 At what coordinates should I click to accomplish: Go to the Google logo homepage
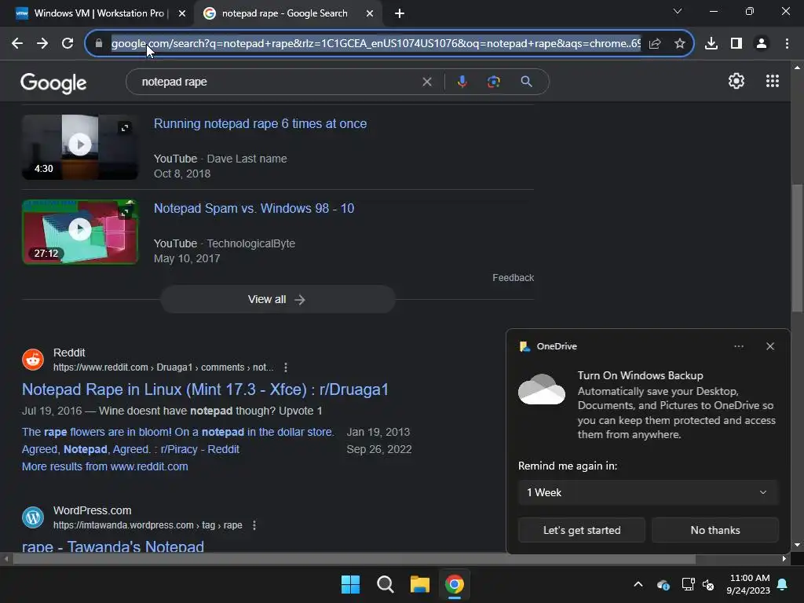53,83
